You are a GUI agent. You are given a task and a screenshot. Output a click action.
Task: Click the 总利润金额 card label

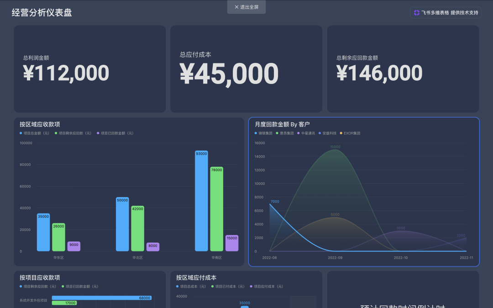(36, 58)
